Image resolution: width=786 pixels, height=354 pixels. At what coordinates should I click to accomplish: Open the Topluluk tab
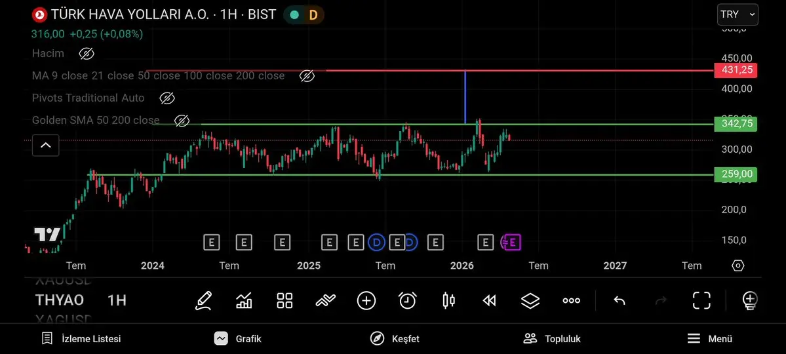click(x=552, y=338)
